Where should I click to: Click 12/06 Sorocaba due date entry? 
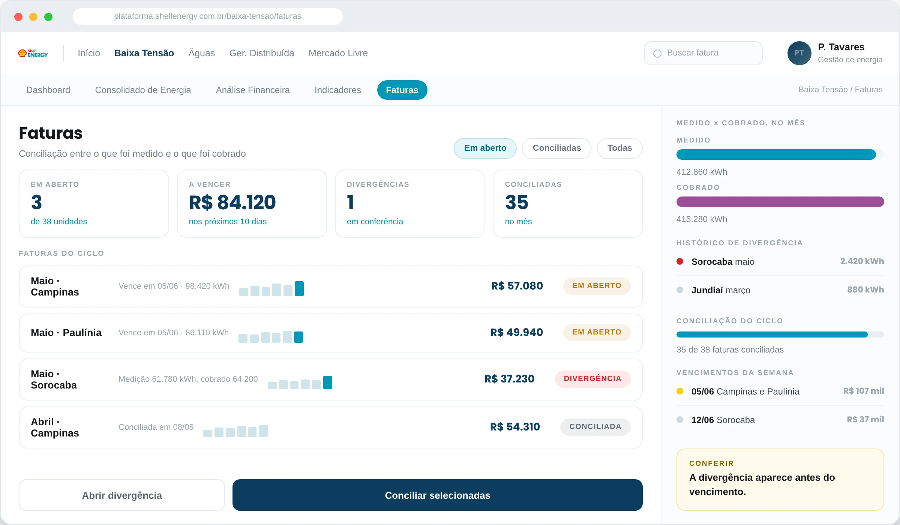tap(780, 420)
